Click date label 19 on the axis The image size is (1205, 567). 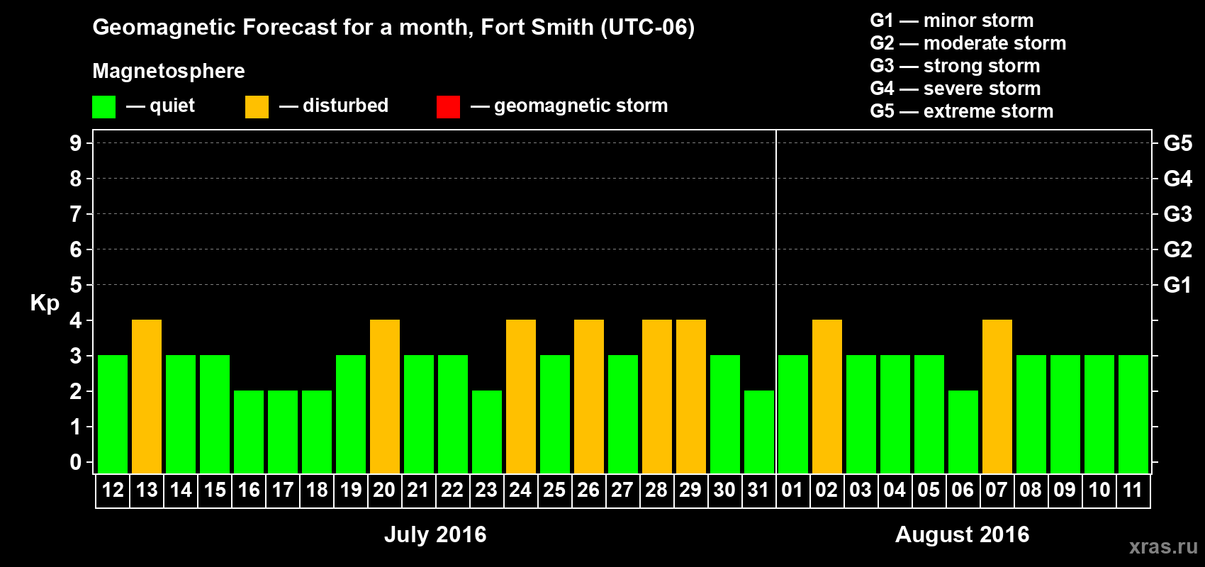pyautogui.click(x=351, y=490)
